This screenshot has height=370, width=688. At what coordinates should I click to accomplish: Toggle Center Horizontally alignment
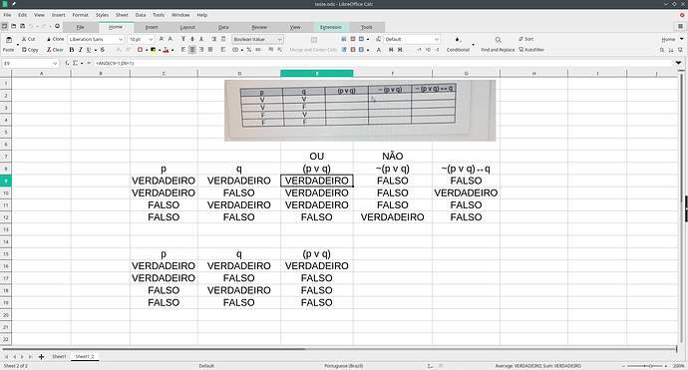[x=192, y=50]
